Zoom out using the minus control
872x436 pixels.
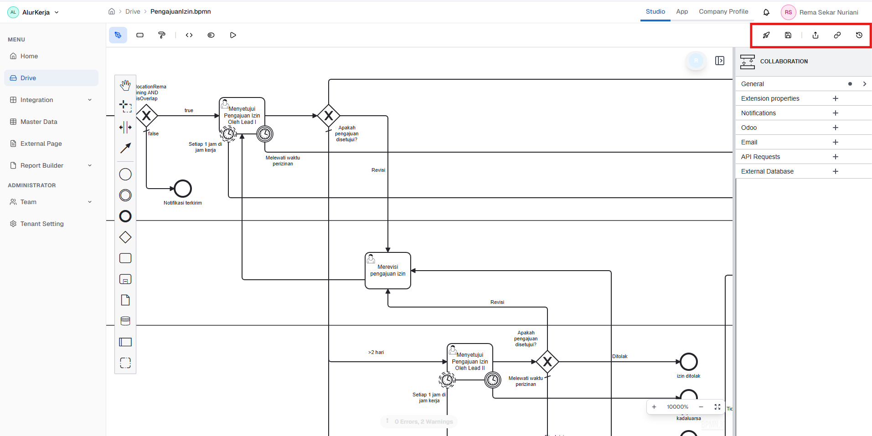click(x=701, y=407)
